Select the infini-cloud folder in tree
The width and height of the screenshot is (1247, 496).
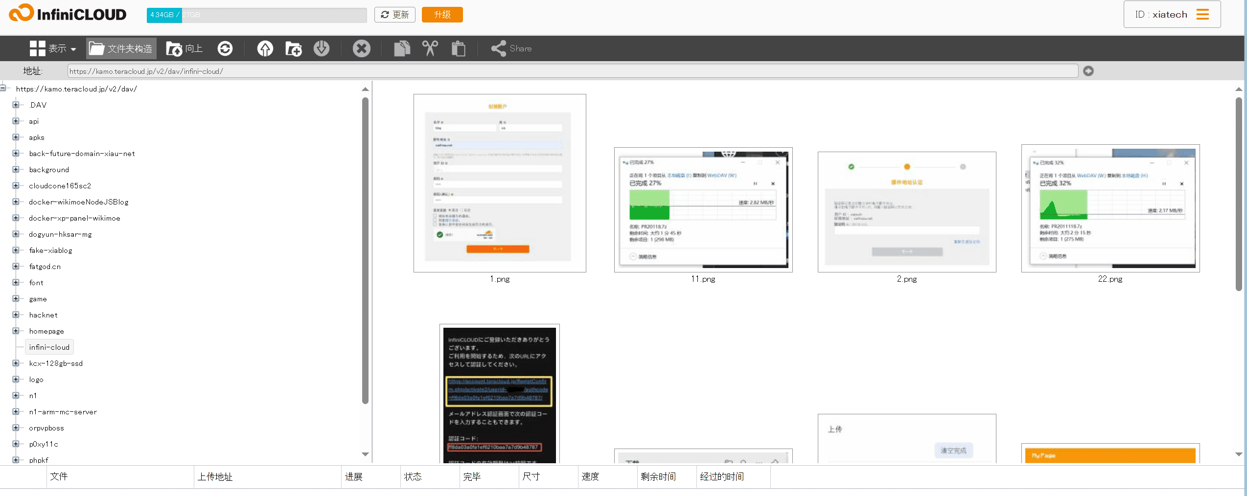(49, 347)
